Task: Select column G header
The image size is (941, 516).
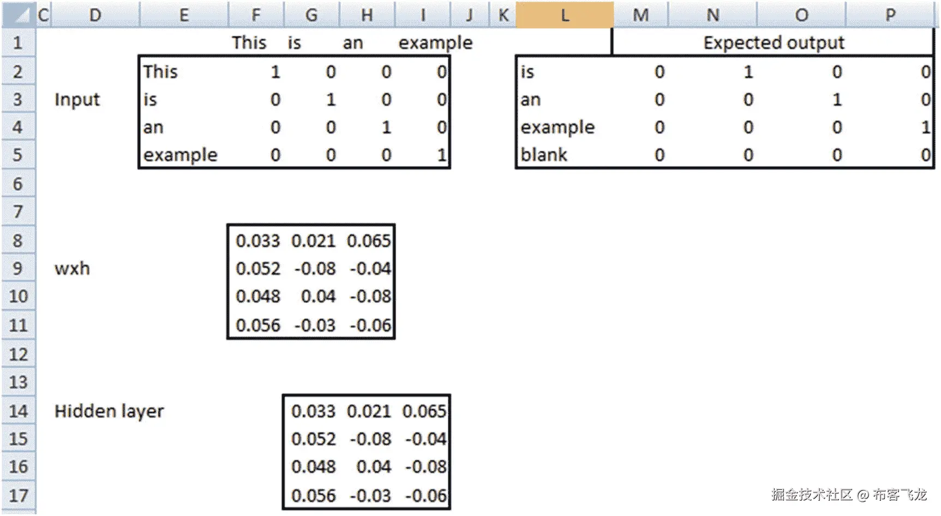Action: pyautogui.click(x=311, y=15)
